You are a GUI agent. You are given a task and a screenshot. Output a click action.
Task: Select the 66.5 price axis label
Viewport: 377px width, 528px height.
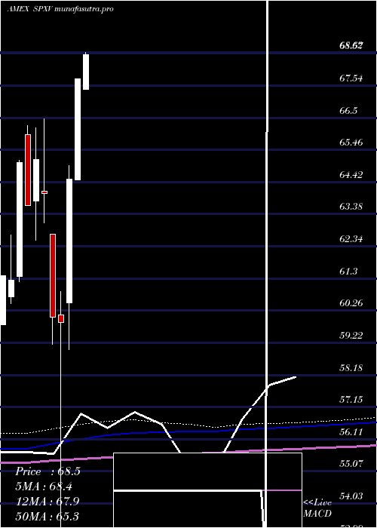click(x=348, y=111)
